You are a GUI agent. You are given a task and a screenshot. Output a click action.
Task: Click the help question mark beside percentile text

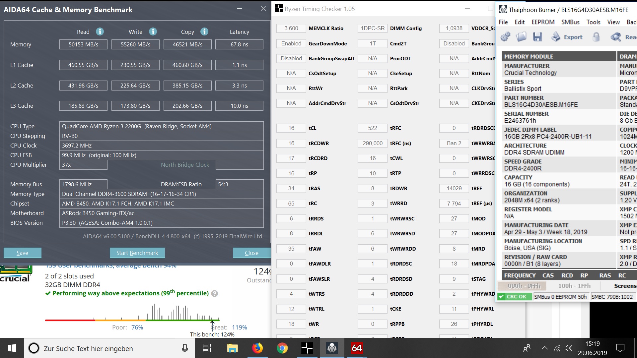(215, 294)
